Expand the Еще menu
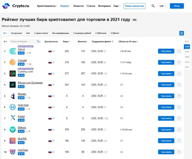Image resolution: width=192 pixels, height=159 pixels. [x=117, y=6]
